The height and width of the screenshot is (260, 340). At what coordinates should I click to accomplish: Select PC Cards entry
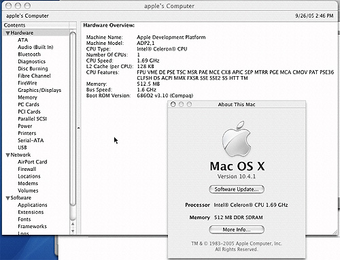click(x=29, y=105)
